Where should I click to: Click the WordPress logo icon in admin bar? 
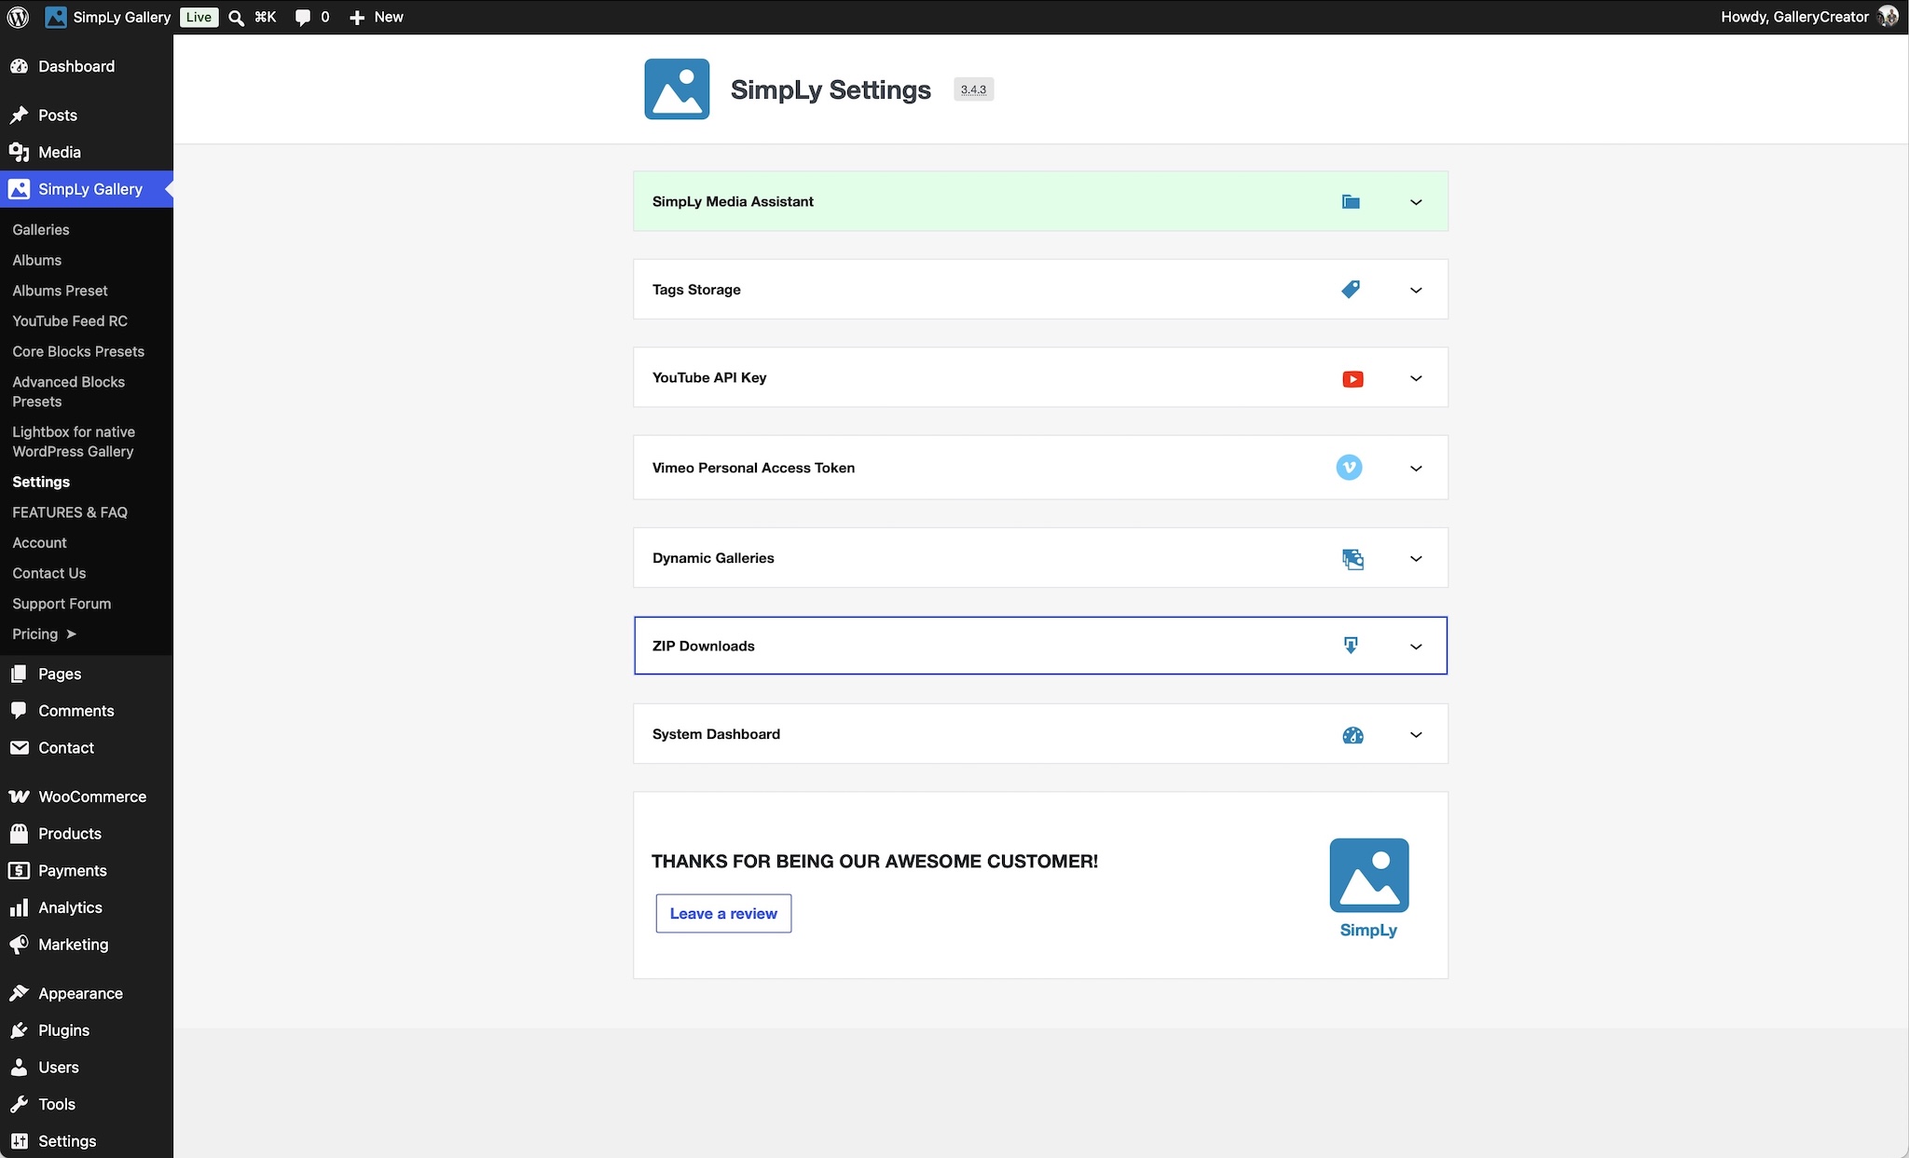point(18,17)
